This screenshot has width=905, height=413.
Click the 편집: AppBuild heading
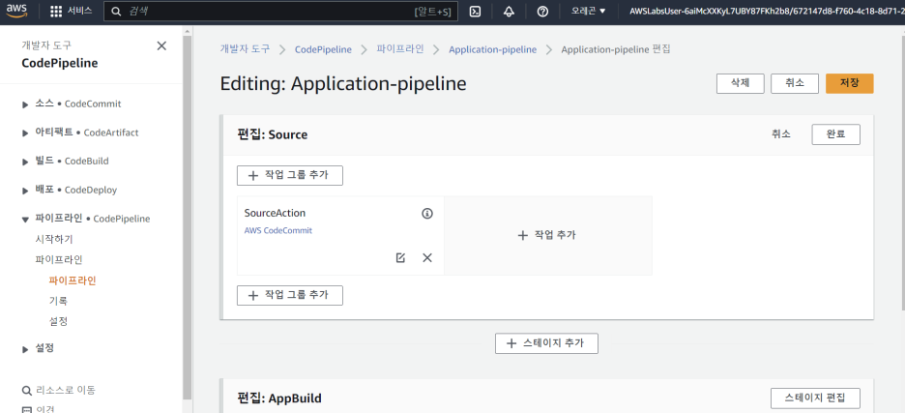279,398
